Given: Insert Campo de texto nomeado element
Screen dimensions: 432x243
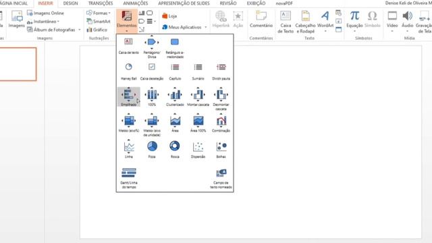Looking at the screenshot, I should point(221,178).
